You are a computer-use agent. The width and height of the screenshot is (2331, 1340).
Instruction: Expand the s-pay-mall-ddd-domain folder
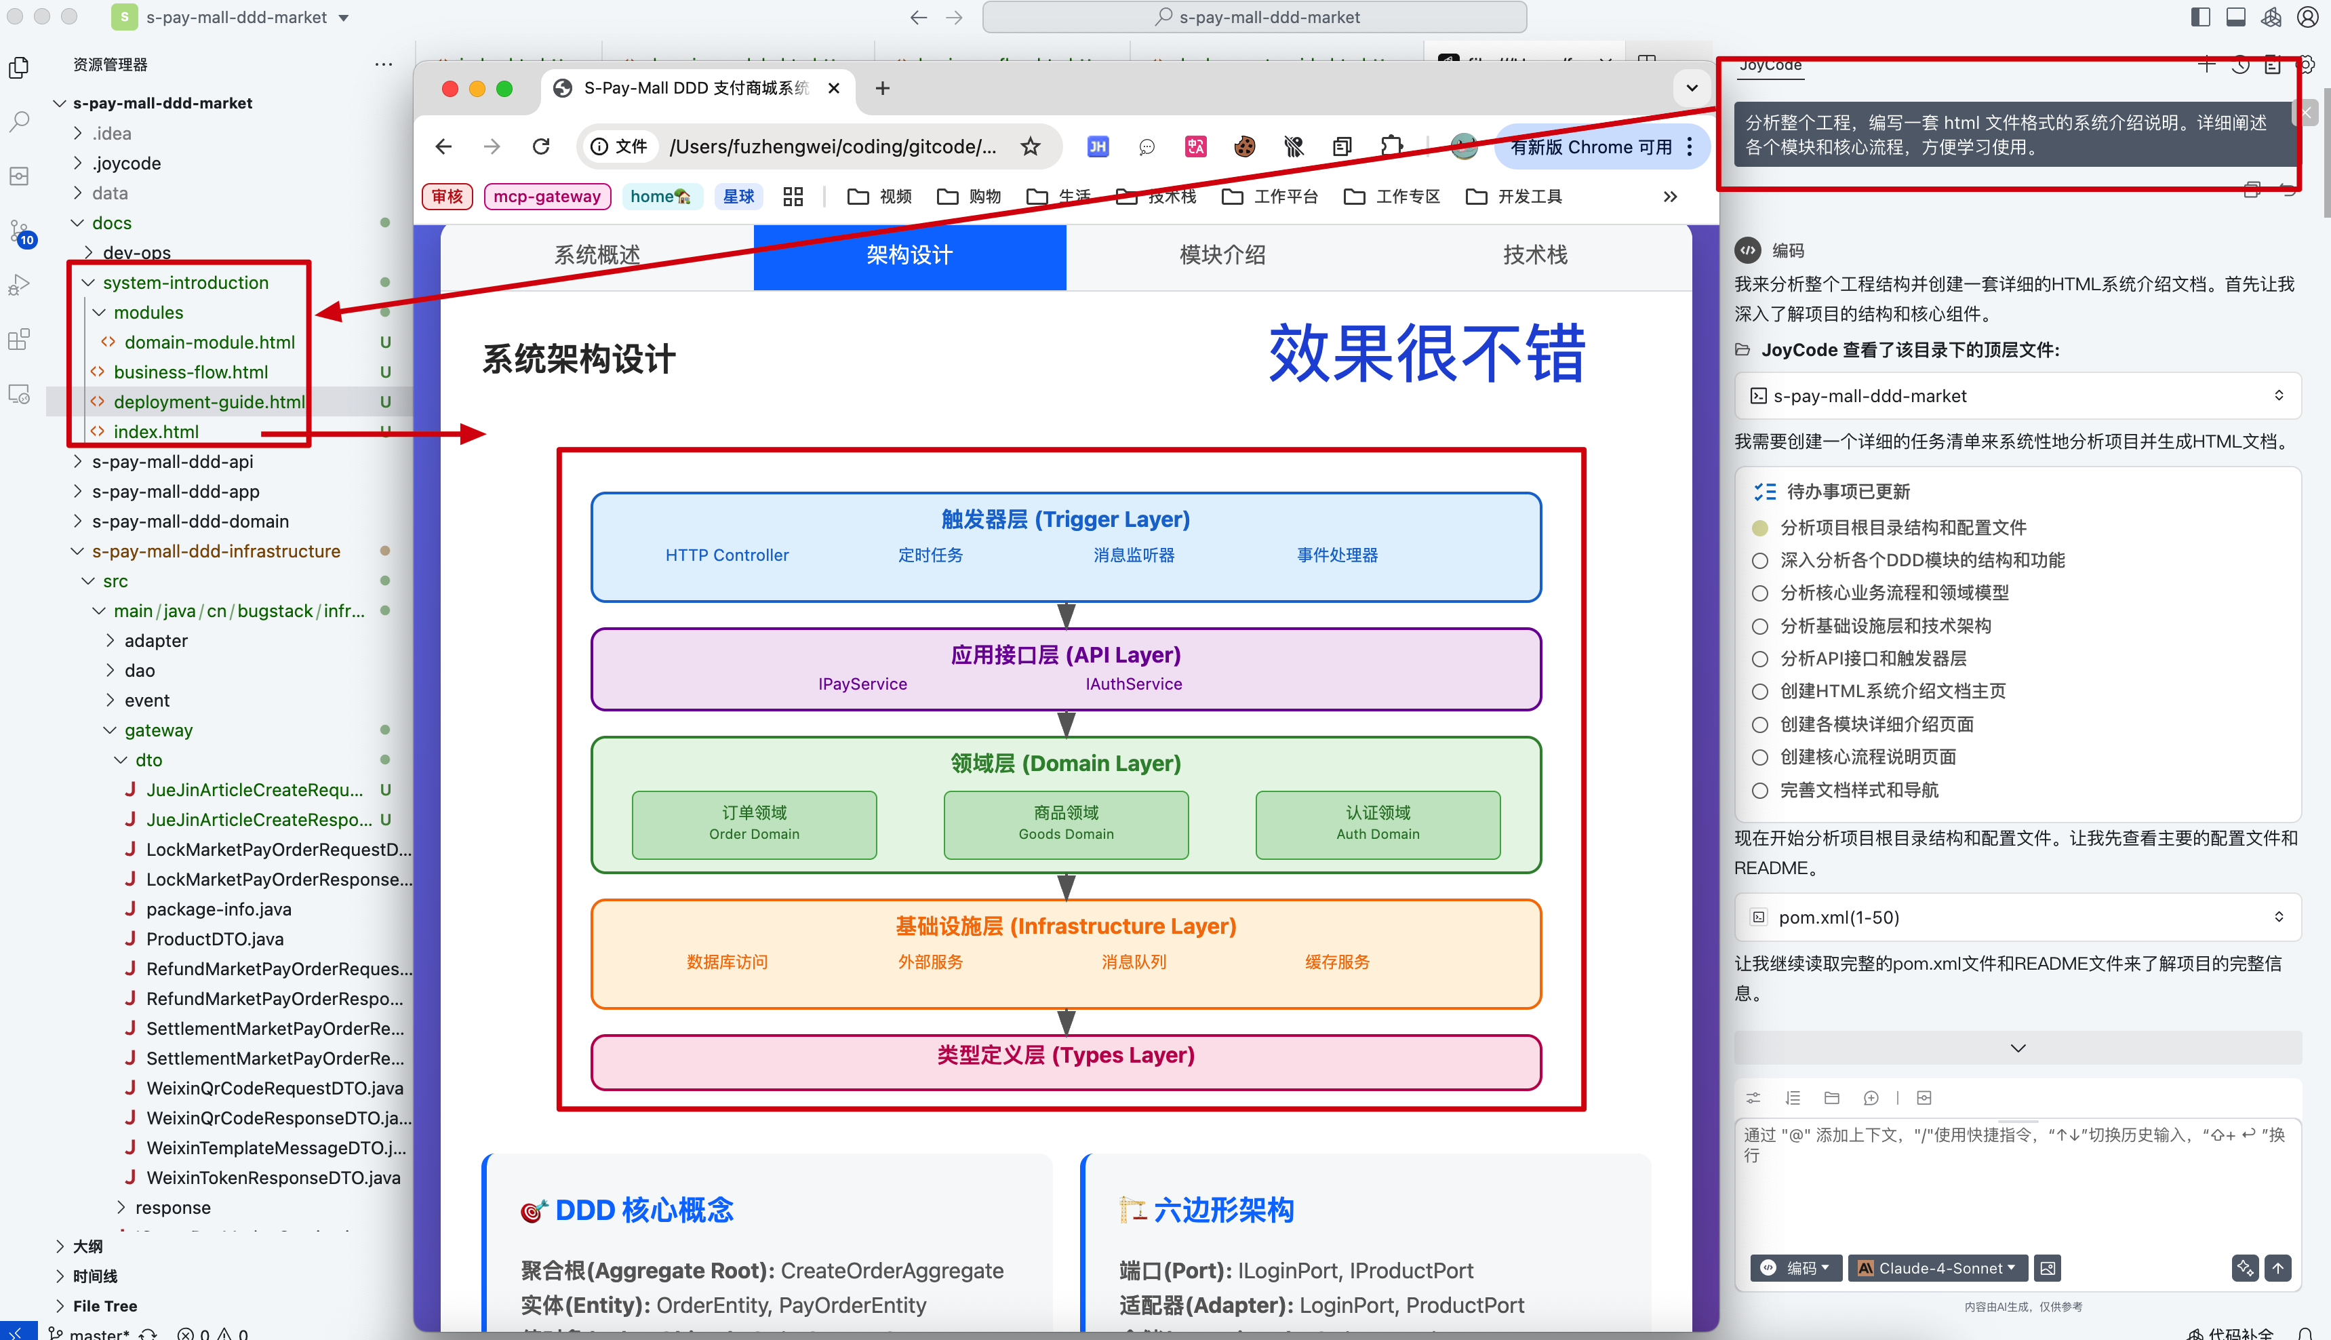point(189,521)
